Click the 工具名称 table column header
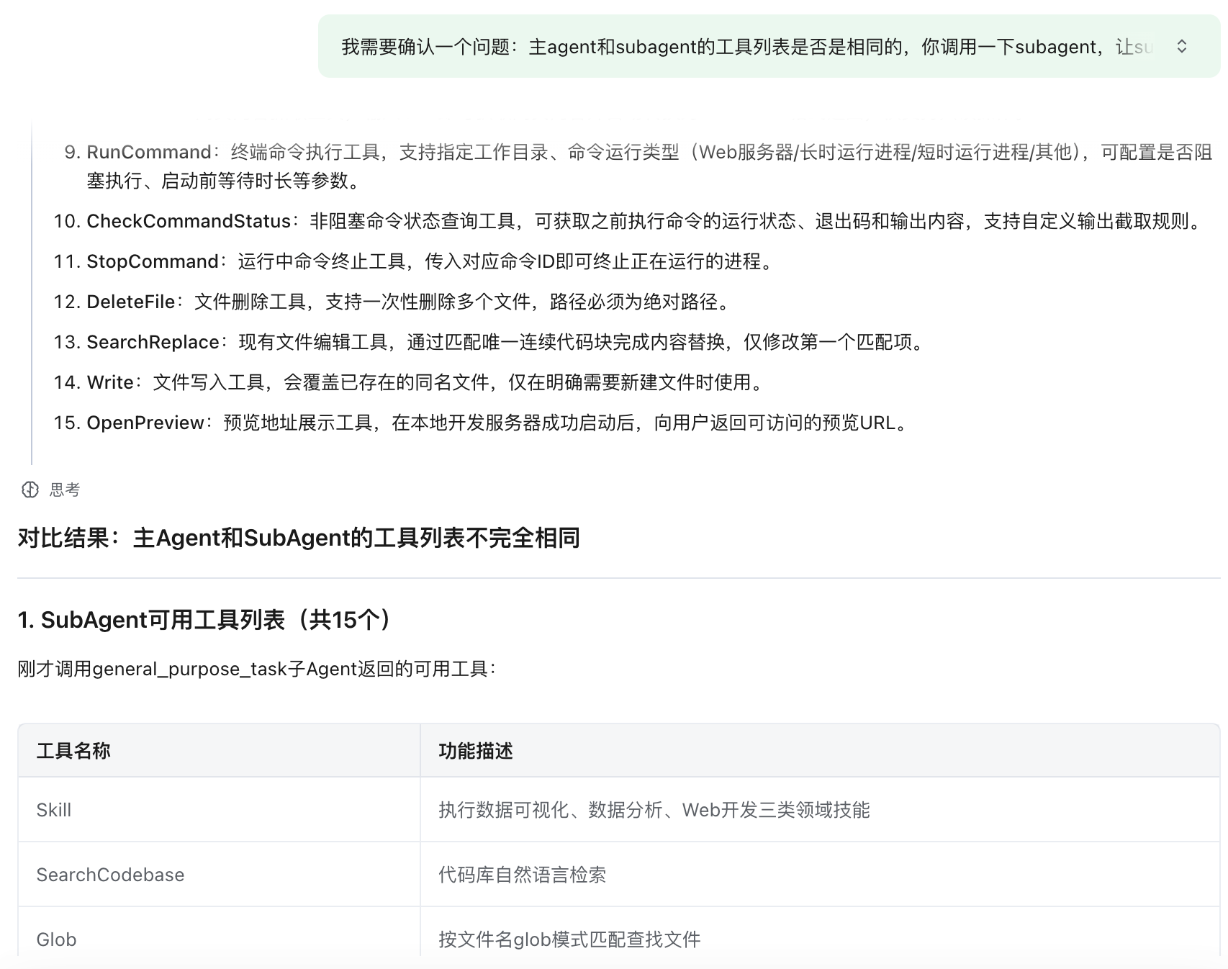 (x=219, y=751)
